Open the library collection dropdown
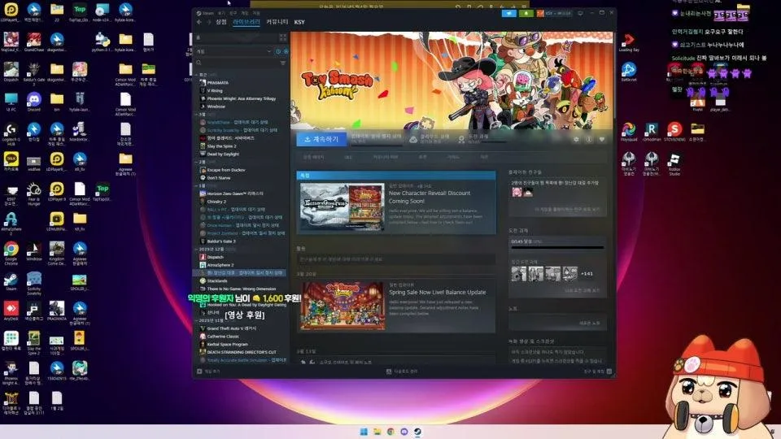 pos(233,51)
